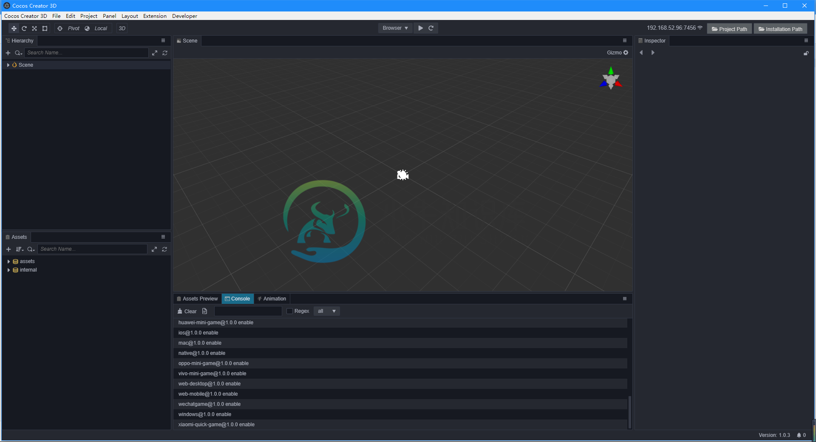The height and width of the screenshot is (442, 816).
Task: Open the Cocos Creator 3D menu
Action: [x=25, y=16]
